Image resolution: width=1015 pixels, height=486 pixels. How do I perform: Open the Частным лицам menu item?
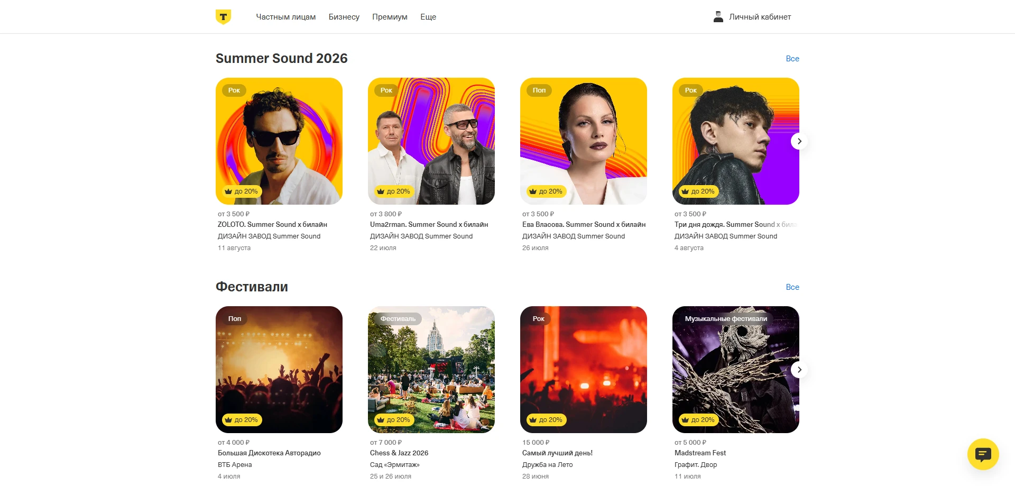click(286, 17)
